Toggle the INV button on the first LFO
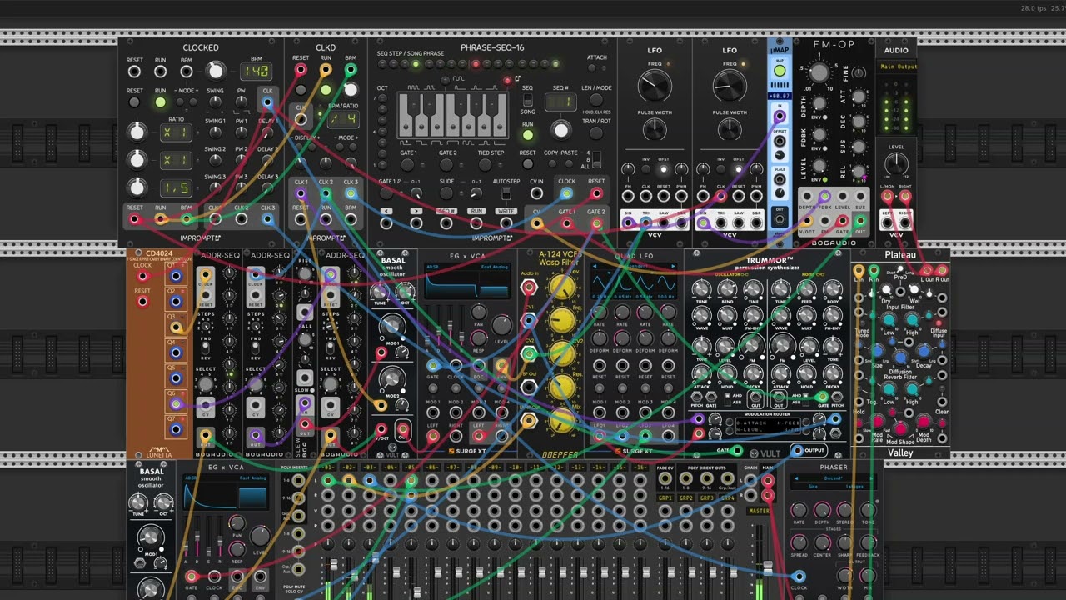The image size is (1066, 600). (x=645, y=169)
